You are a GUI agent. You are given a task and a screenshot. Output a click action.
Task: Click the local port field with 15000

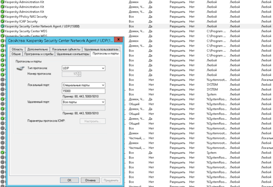[x=84, y=91]
